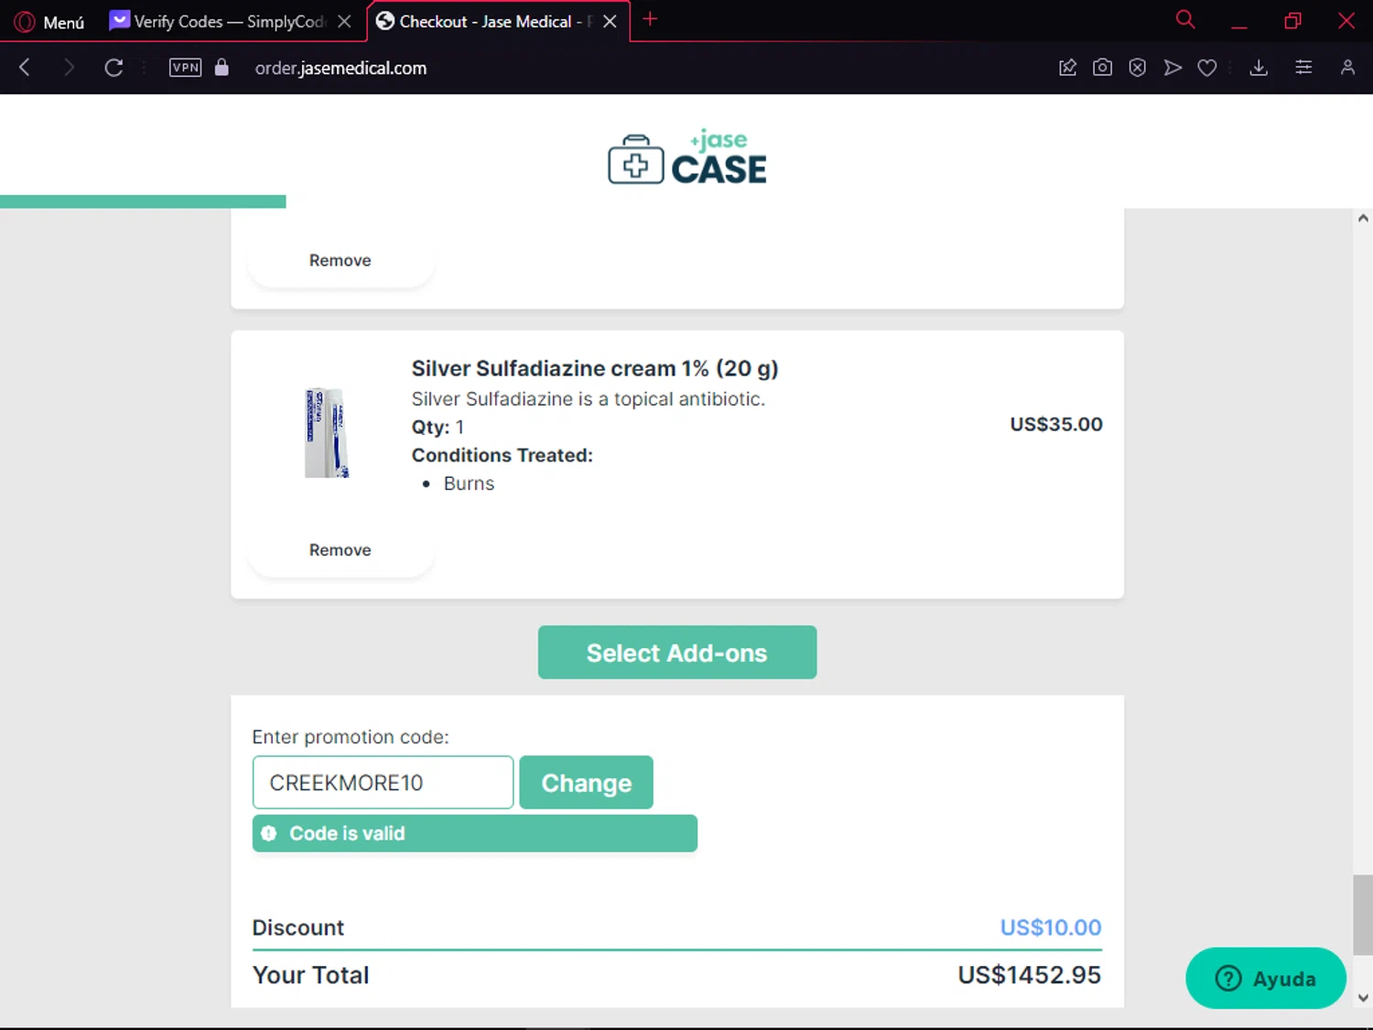Go back to previous page
The height and width of the screenshot is (1030, 1373).
click(x=25, y=67)
